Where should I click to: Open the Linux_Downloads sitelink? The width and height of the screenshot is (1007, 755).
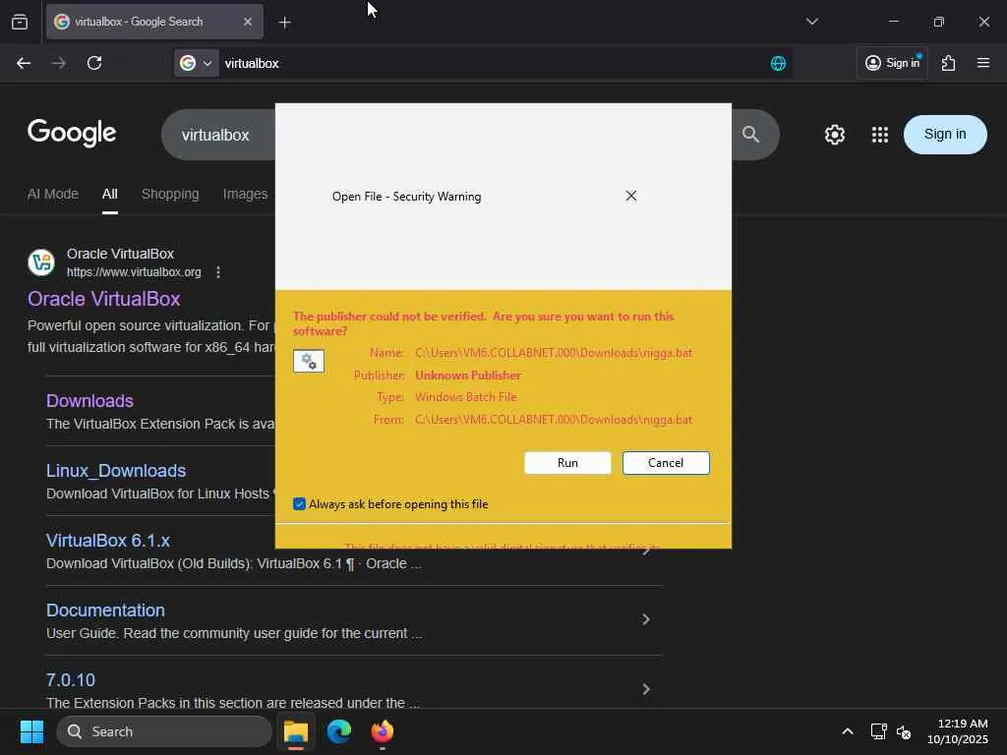116,471
